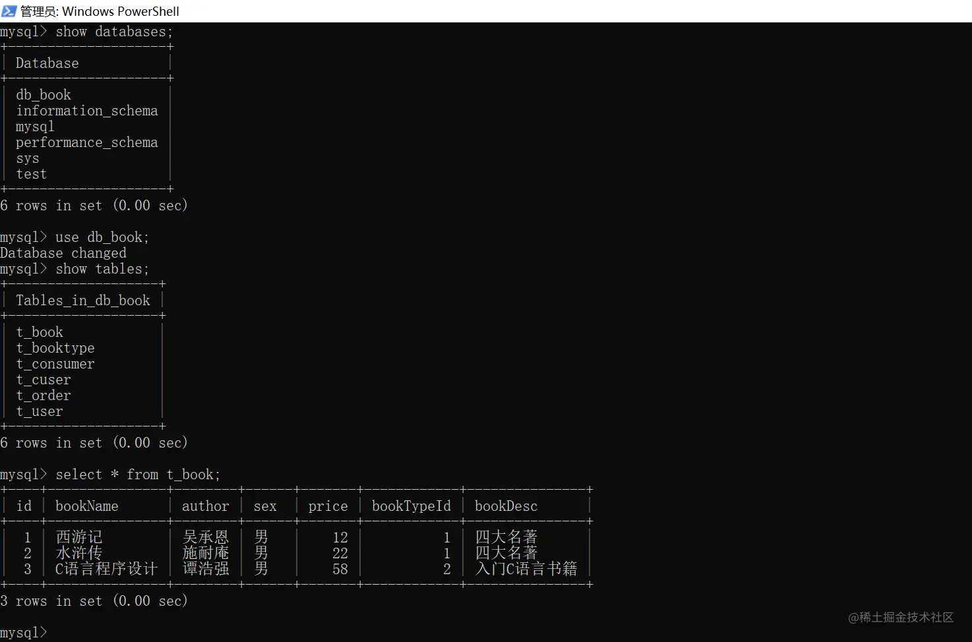972x642 pixels.
Task: Select the 't_consumer' table row
Action: pos(55,364)
